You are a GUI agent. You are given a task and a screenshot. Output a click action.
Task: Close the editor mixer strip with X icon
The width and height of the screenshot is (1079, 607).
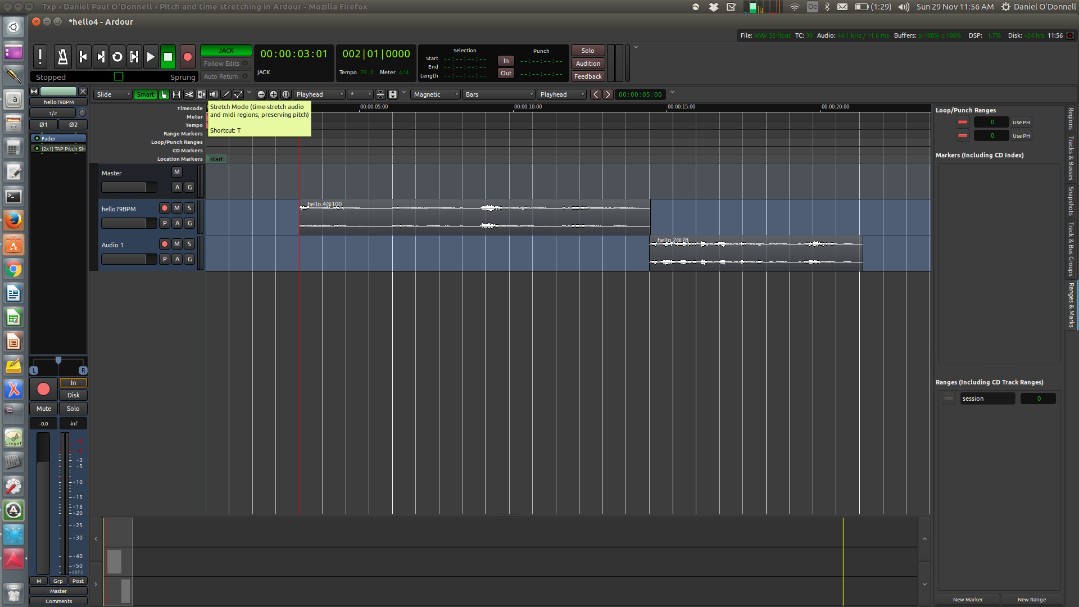point(83,91)
